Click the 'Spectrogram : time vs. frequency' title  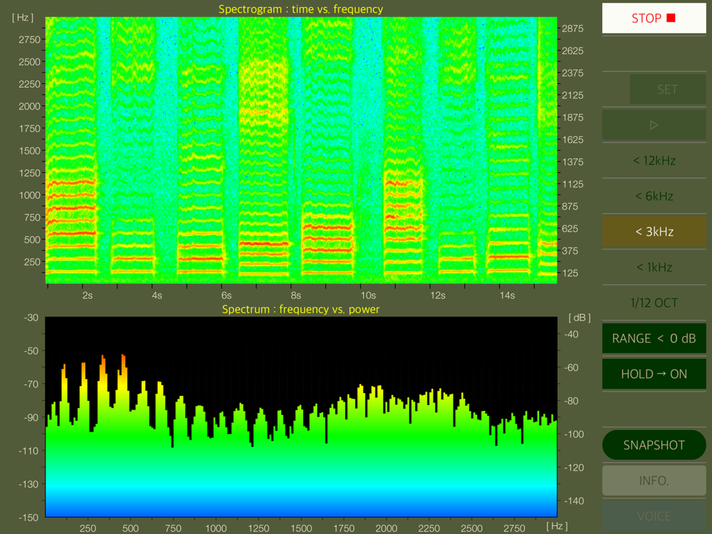[x=300, y=9]
